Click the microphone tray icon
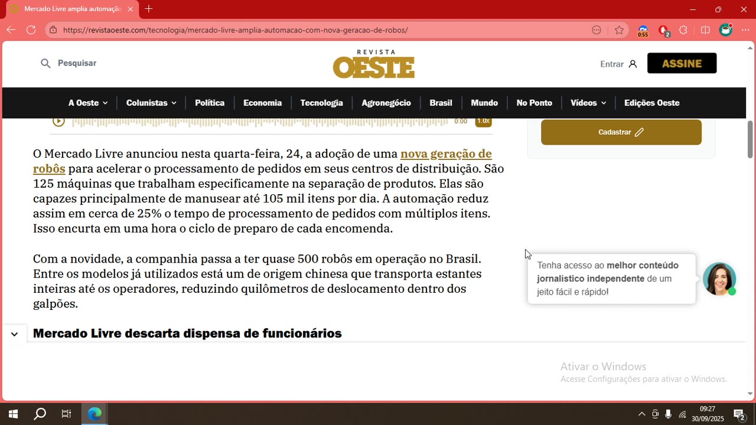756x425 pixels. [x=669, y=414]
